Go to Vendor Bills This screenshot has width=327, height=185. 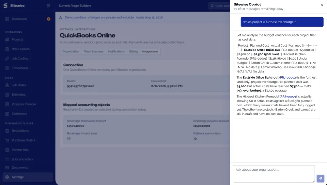(28, 150)
